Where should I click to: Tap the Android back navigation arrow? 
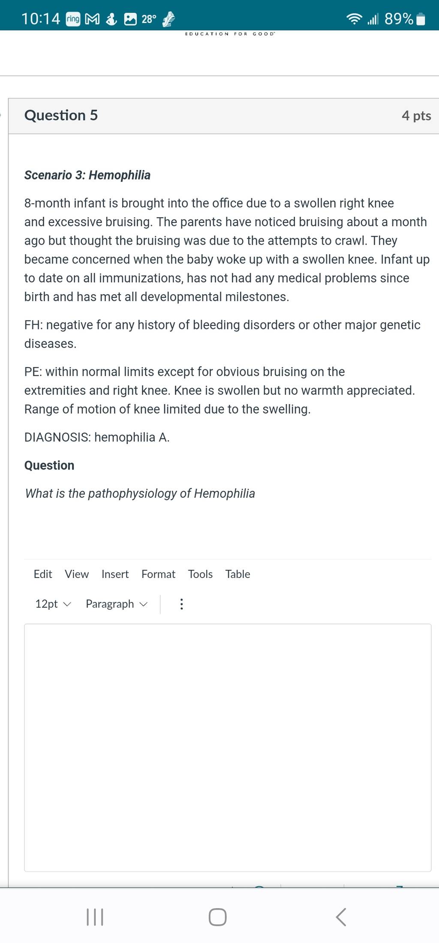341,917
